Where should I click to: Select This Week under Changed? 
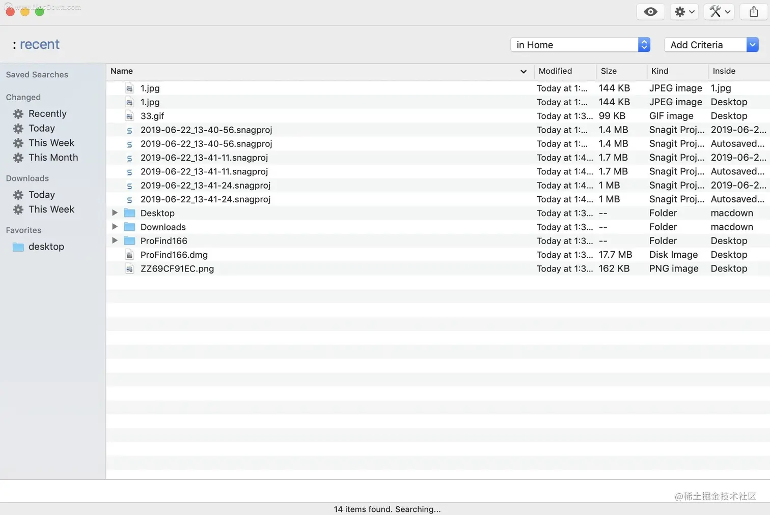(51, 143)
